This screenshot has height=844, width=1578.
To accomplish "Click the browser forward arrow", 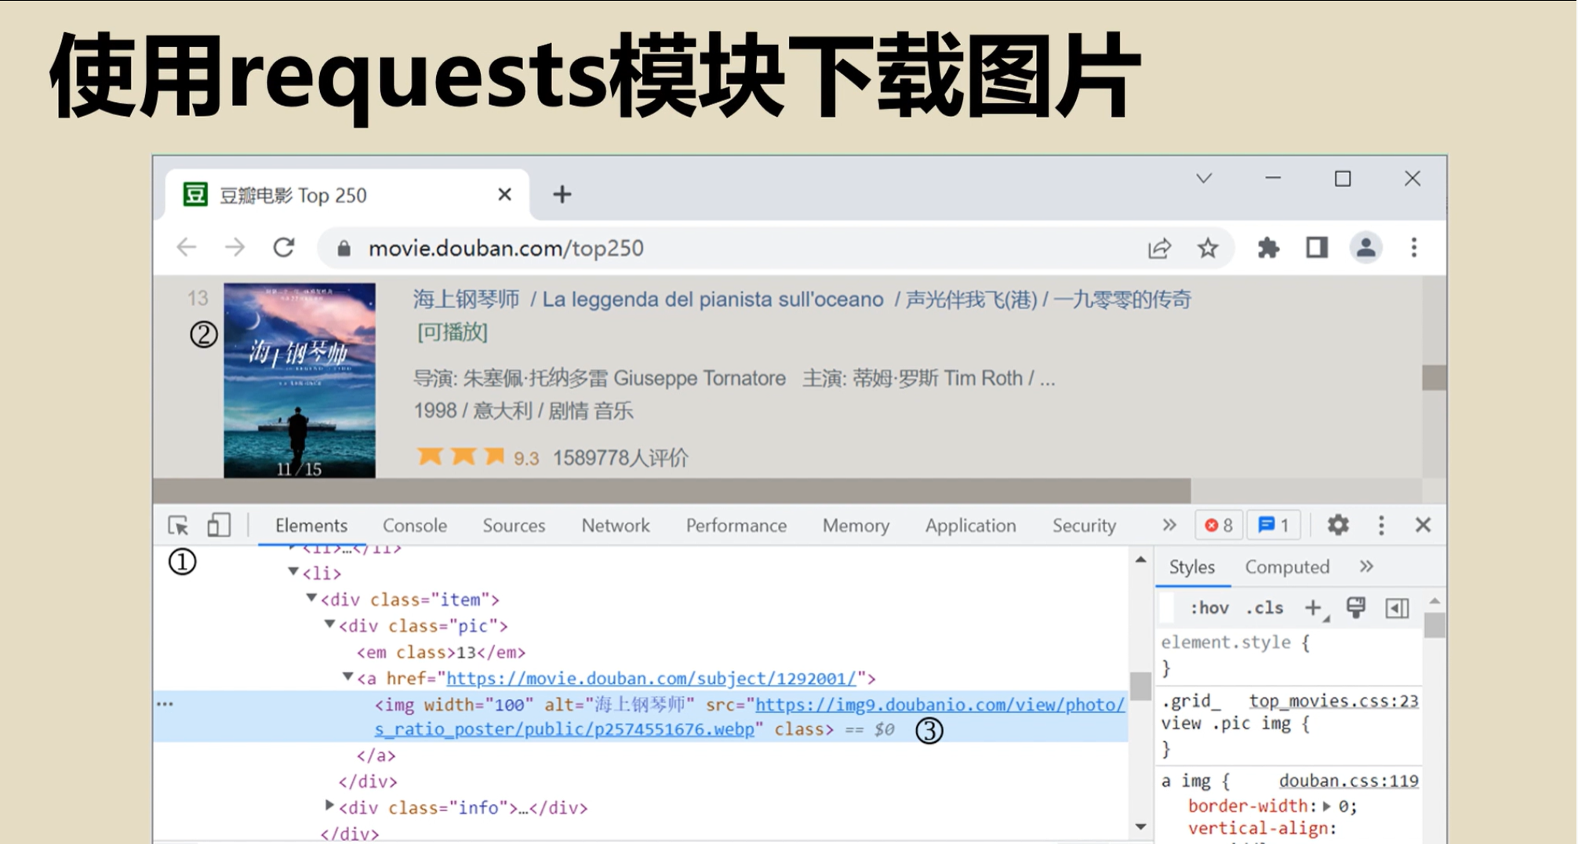I will pos(235,248).
